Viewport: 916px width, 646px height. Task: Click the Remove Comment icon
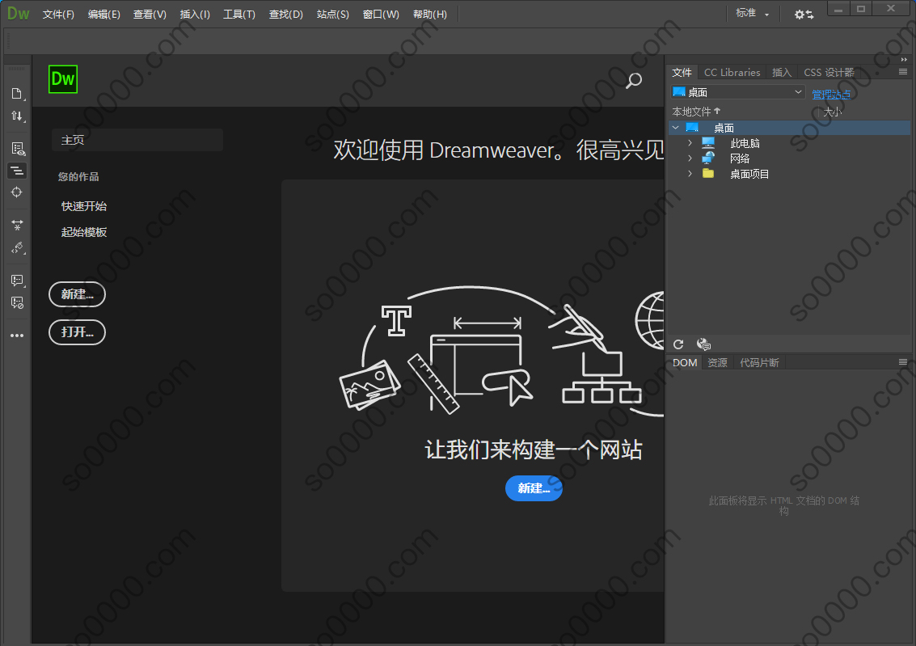click(17, 302)
